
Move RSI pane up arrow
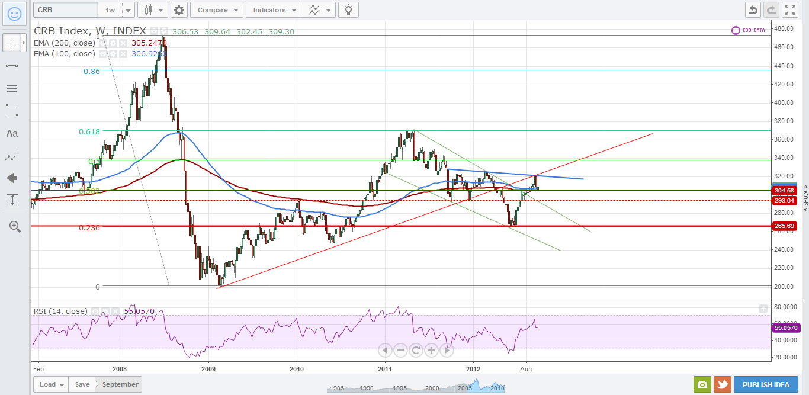(763, 308)
